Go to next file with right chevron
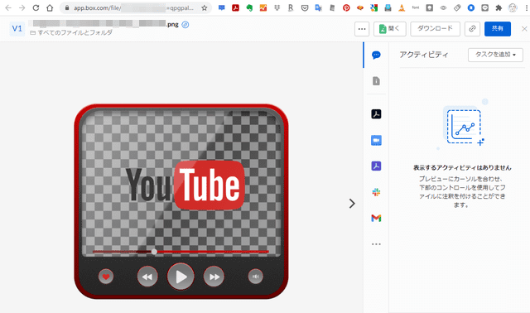The width and height of the screenshot is (530, 313). point(352,203)
